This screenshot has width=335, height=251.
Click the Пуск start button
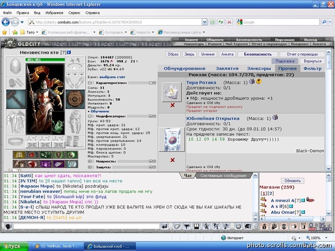point(14,247)
